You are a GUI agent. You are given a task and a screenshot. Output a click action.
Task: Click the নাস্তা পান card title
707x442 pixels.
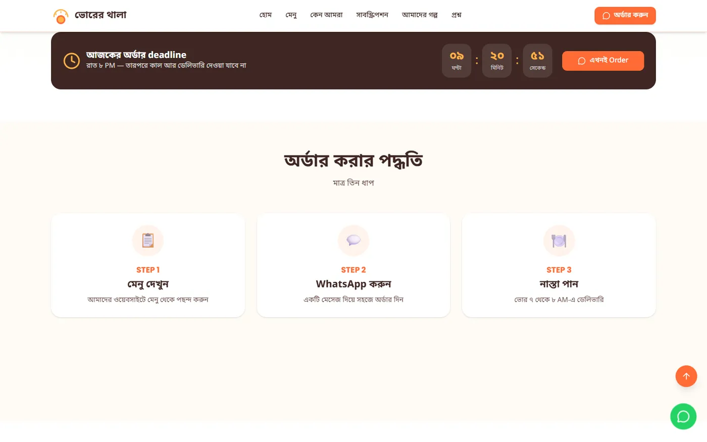point(559,284)
